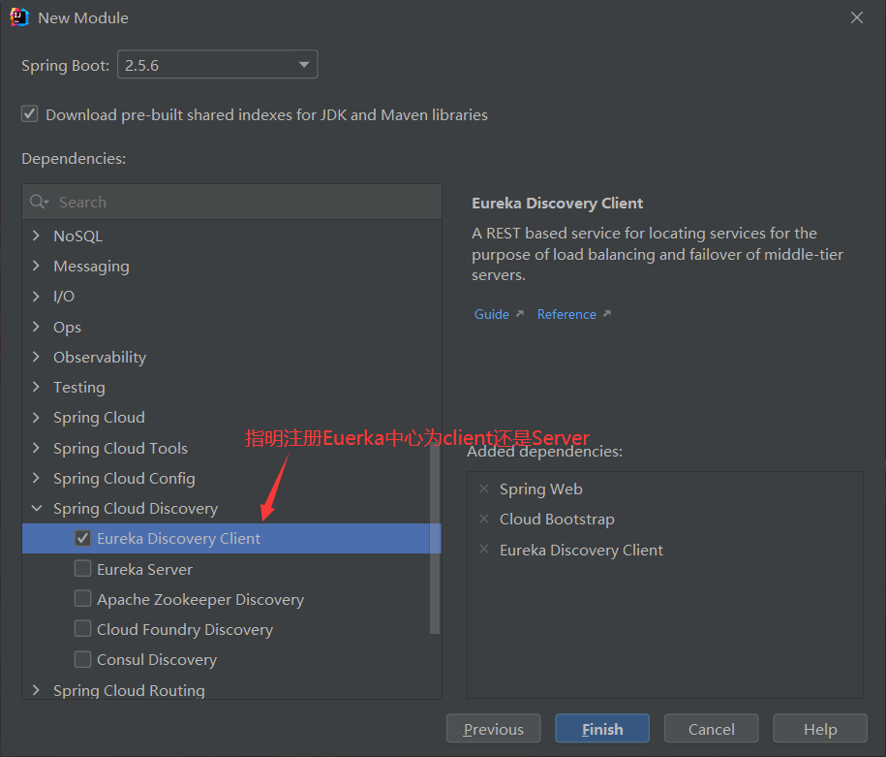Select Cloud Foundry Discovery row text
This screenshot has width=886, height=757.
tap(185, 629)
